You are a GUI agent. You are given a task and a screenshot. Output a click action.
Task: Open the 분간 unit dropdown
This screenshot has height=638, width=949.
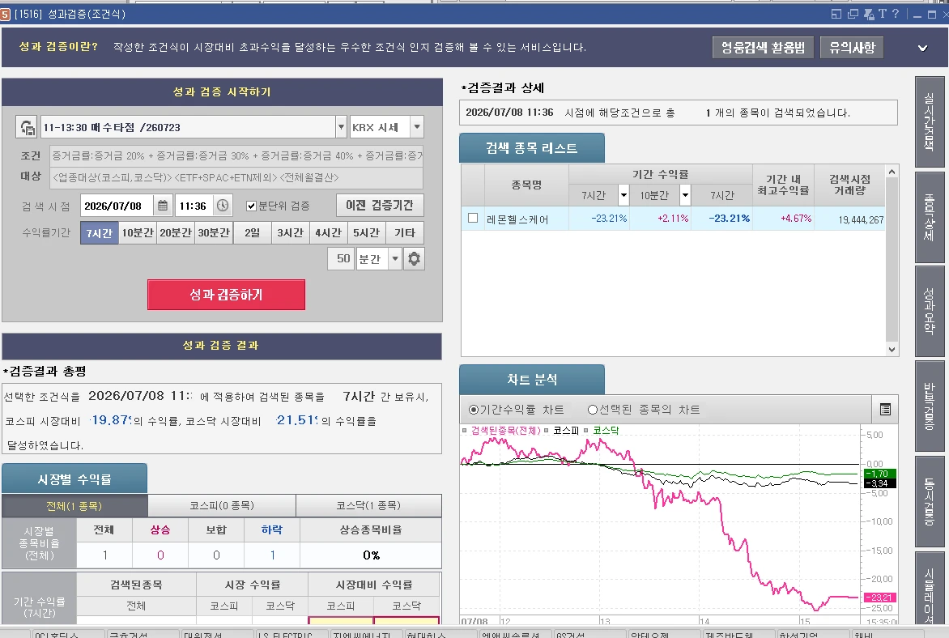(x=395, y=259)
